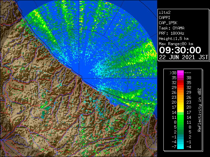Select the "CAPPI" product text
This screenshot has width=210, height=157.
click(x=164, y=18)
